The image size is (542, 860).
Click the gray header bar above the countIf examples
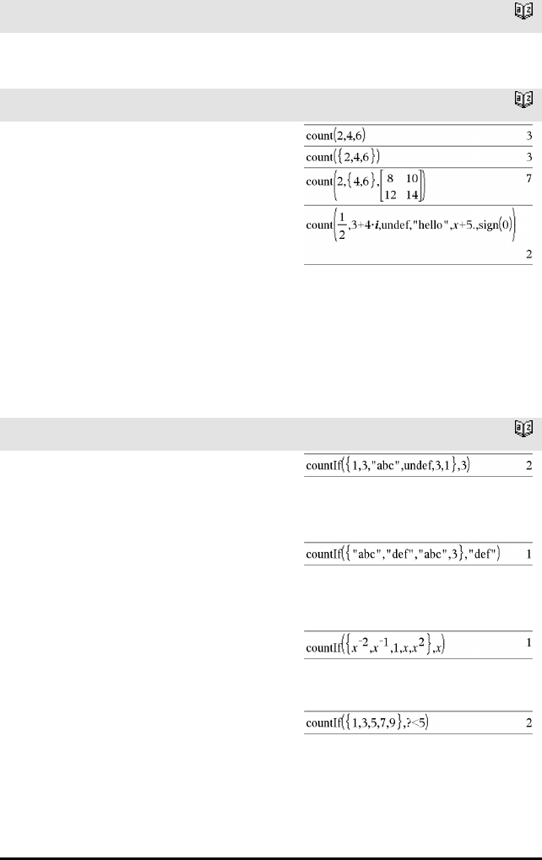271,434
